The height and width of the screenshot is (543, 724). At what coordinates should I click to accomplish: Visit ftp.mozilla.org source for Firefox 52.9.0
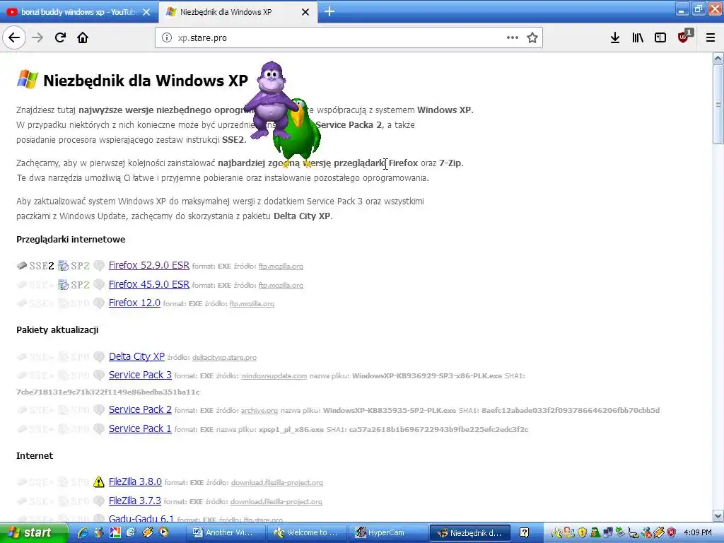coord(281,267)
